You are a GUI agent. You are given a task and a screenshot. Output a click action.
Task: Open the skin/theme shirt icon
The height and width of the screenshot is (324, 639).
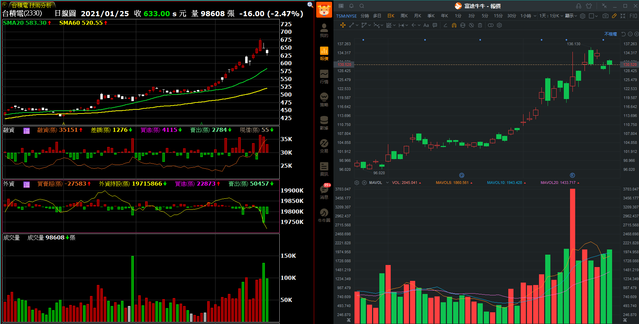point(589,6)
